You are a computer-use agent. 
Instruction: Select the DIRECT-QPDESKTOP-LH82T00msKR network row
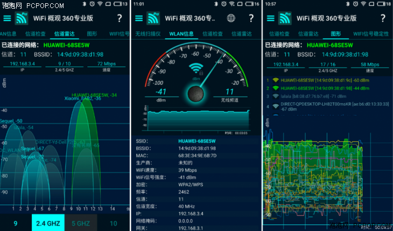327,106
